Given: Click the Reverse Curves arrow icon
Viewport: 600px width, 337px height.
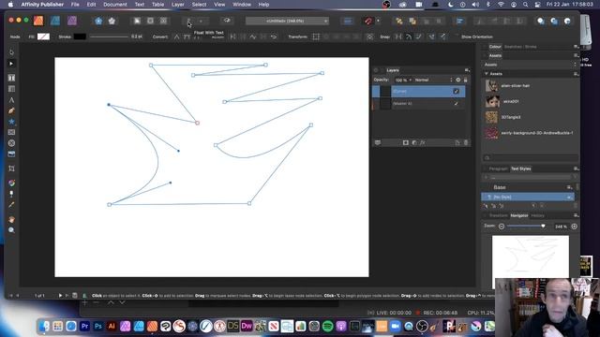Looking at the screenshot, I should pos(273,37).
